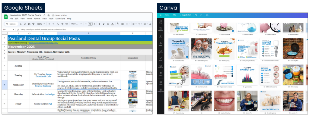
Task: Toggle italic formatting in Sheets
Action: pos(104,24)
